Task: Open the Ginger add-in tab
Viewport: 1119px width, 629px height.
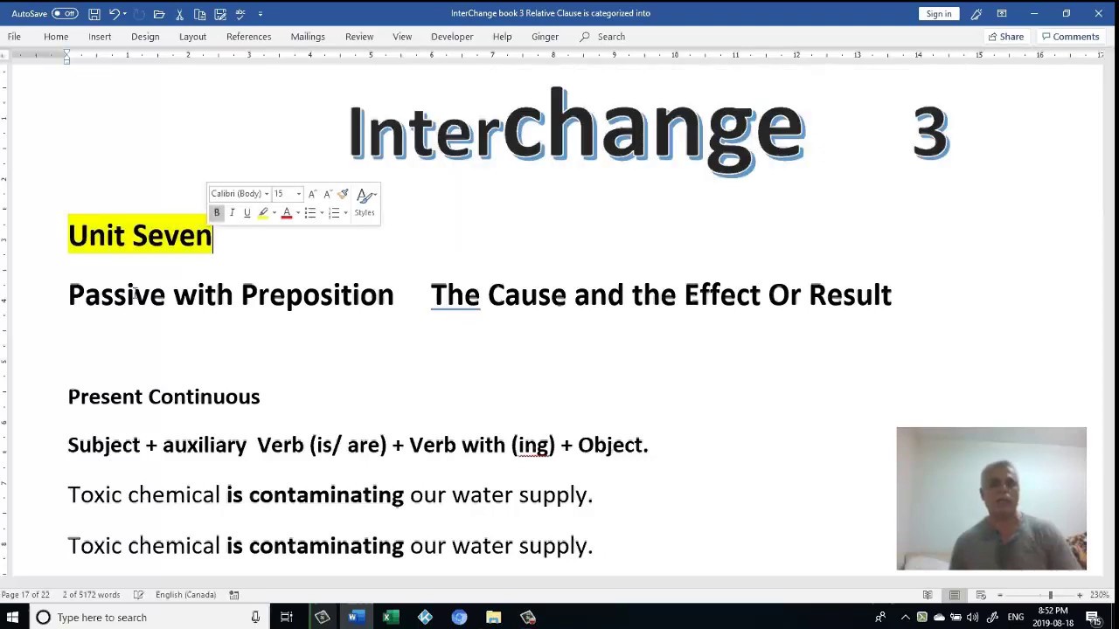Action: 545,37
